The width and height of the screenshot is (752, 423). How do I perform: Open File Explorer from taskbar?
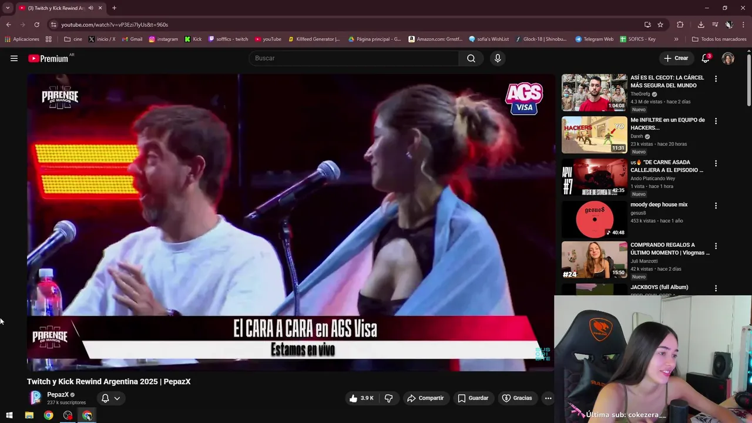pos(29,415)
